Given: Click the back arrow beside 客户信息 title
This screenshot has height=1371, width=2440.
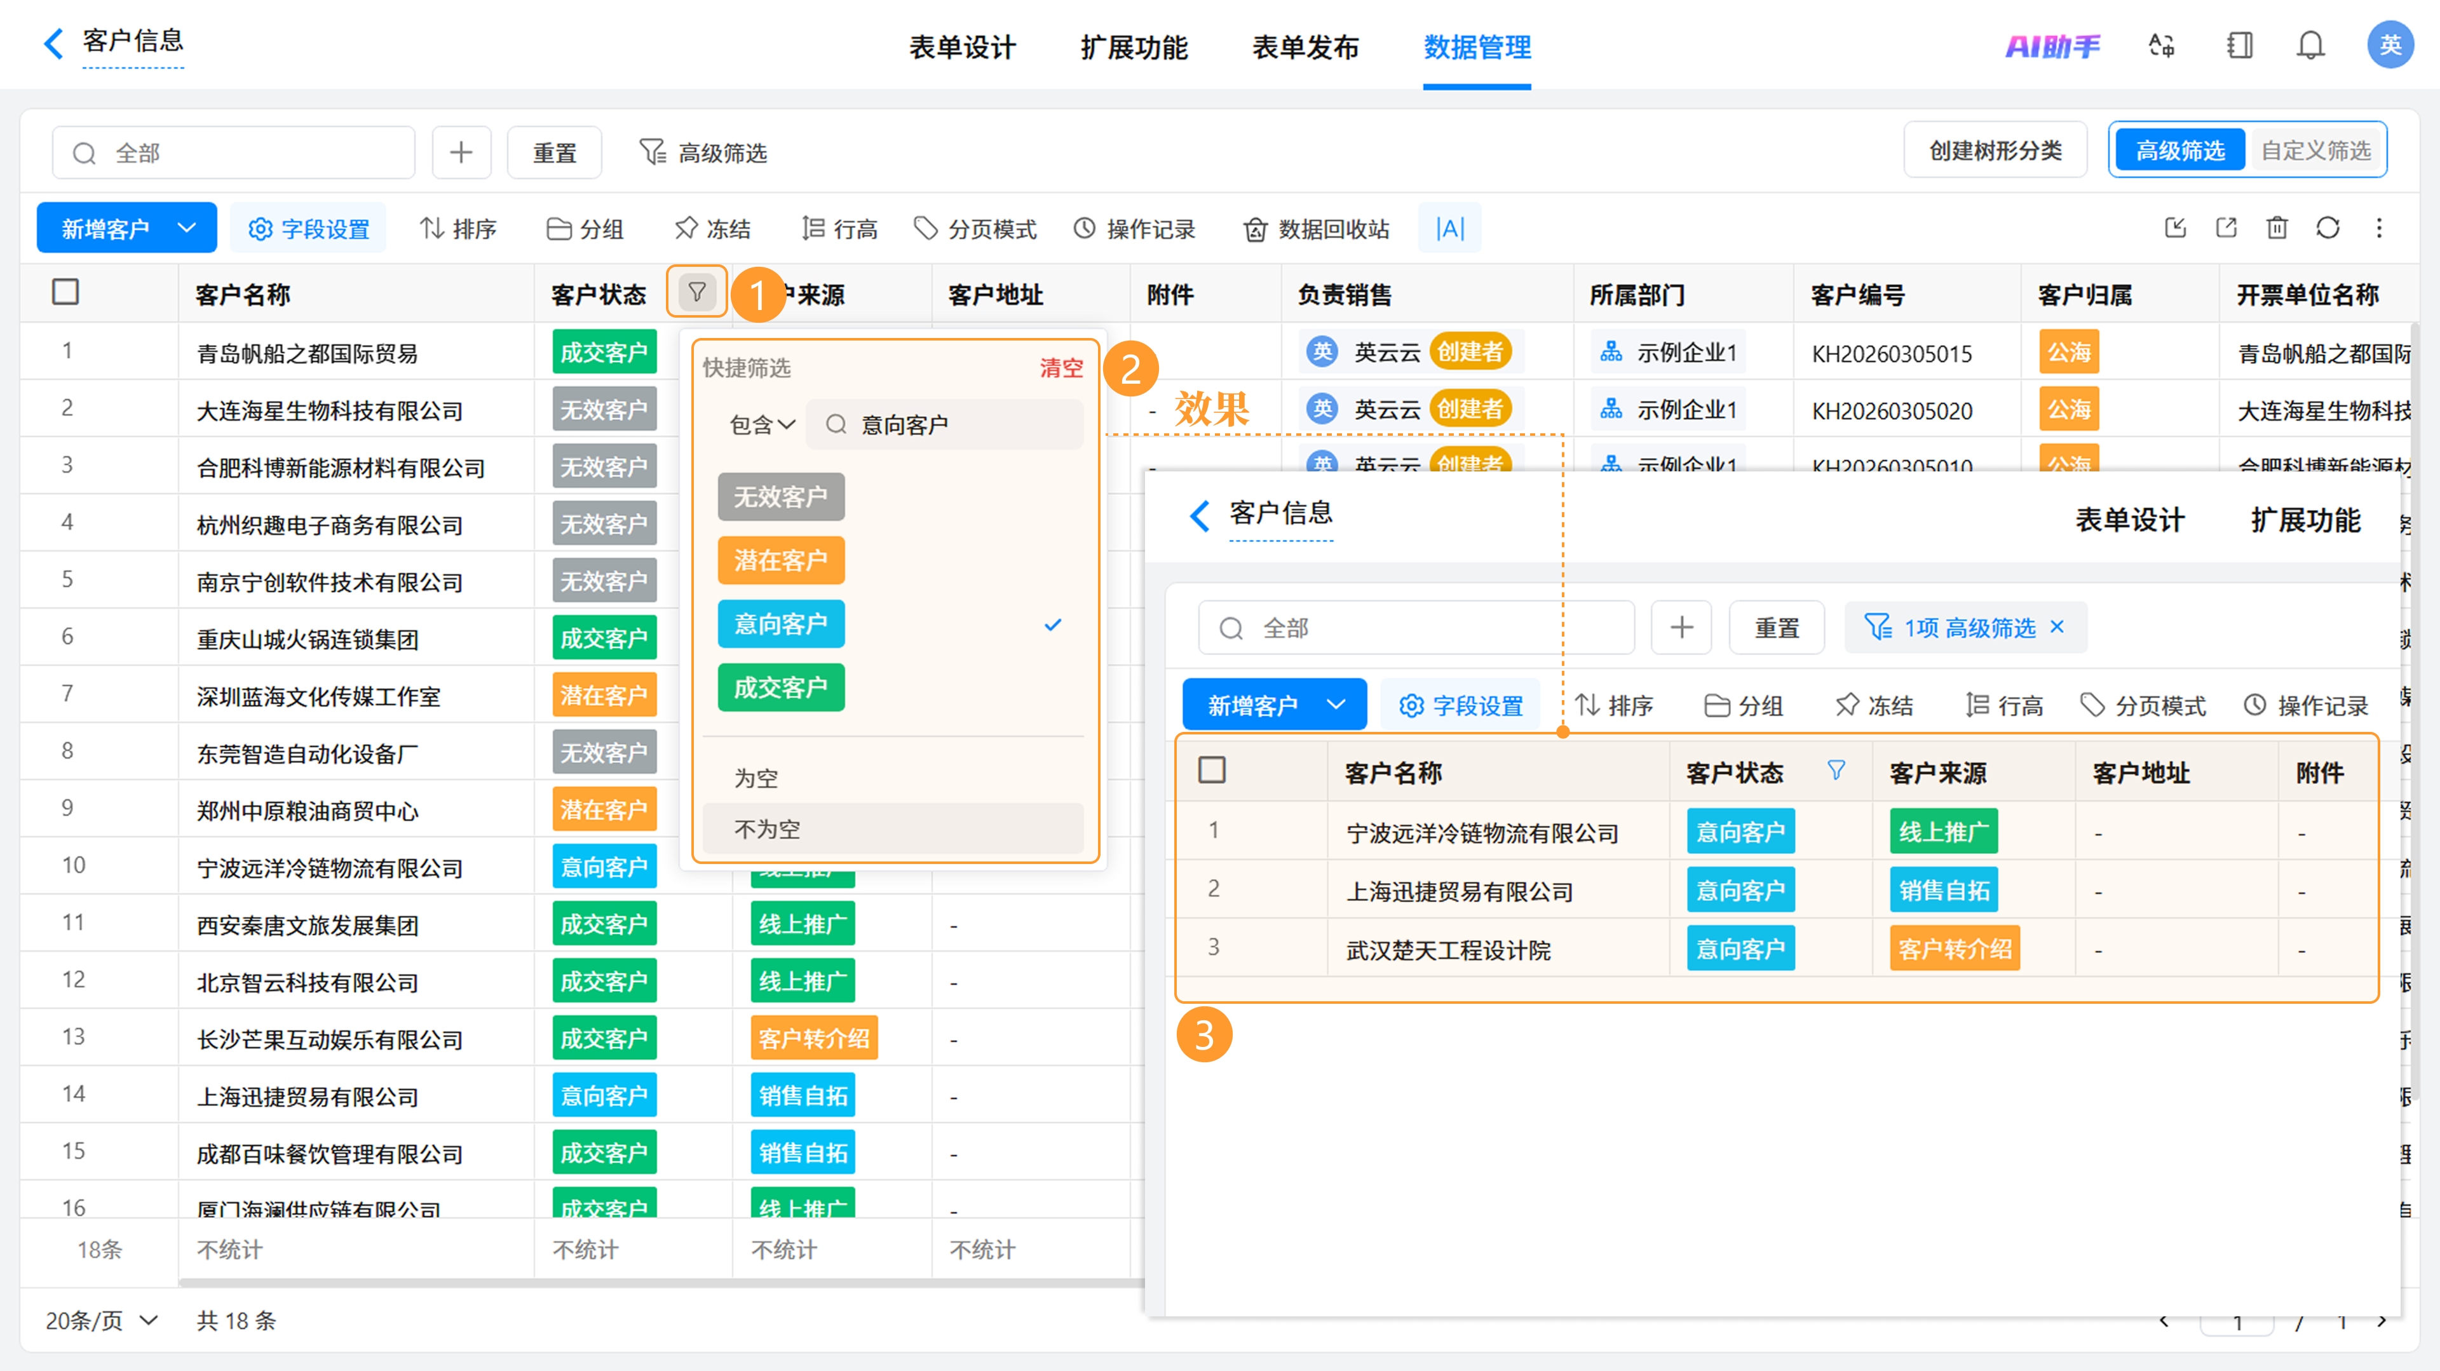Looking at the screenshot, I should (x=54, y=43).
